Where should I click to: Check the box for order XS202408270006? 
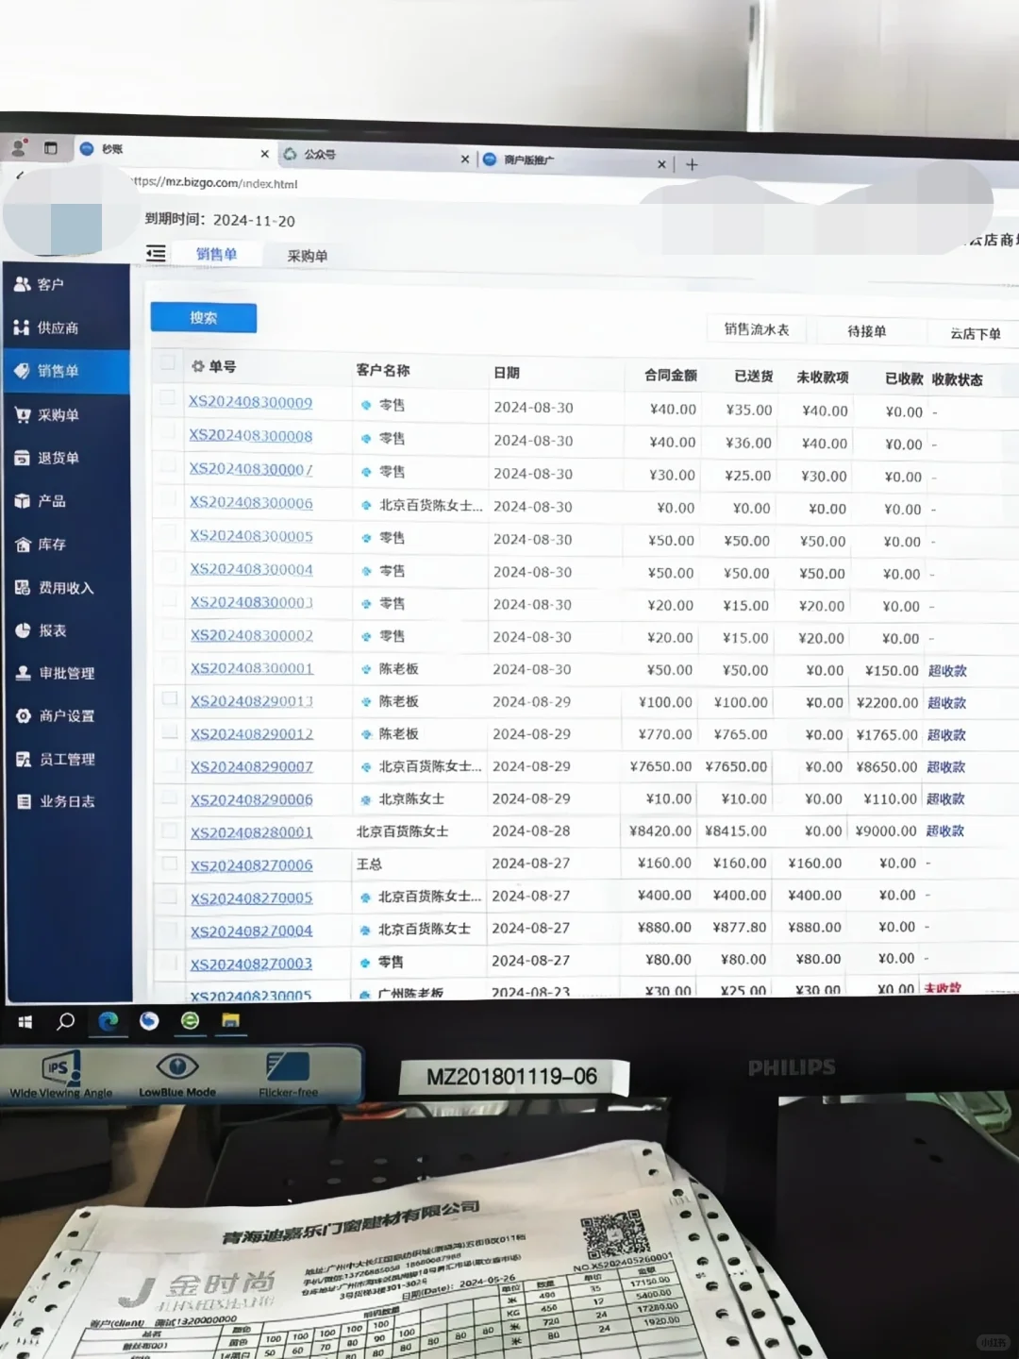coord(170,863)
